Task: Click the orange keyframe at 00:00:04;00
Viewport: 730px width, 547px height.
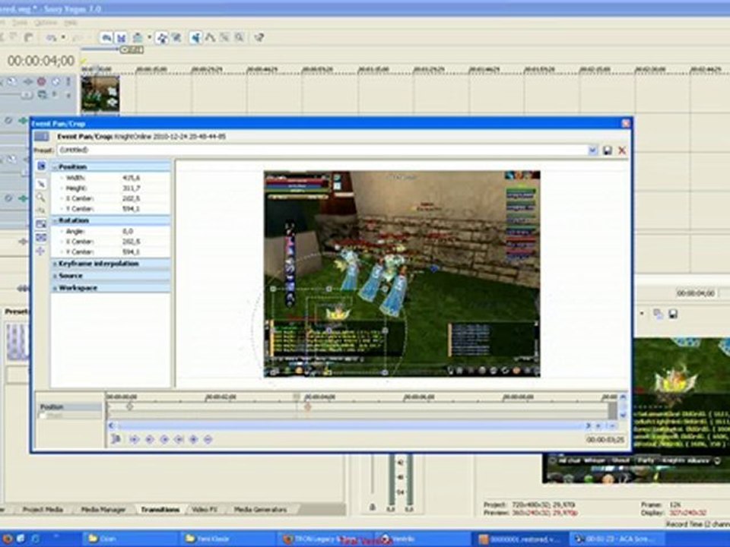Action: [307, 406]
